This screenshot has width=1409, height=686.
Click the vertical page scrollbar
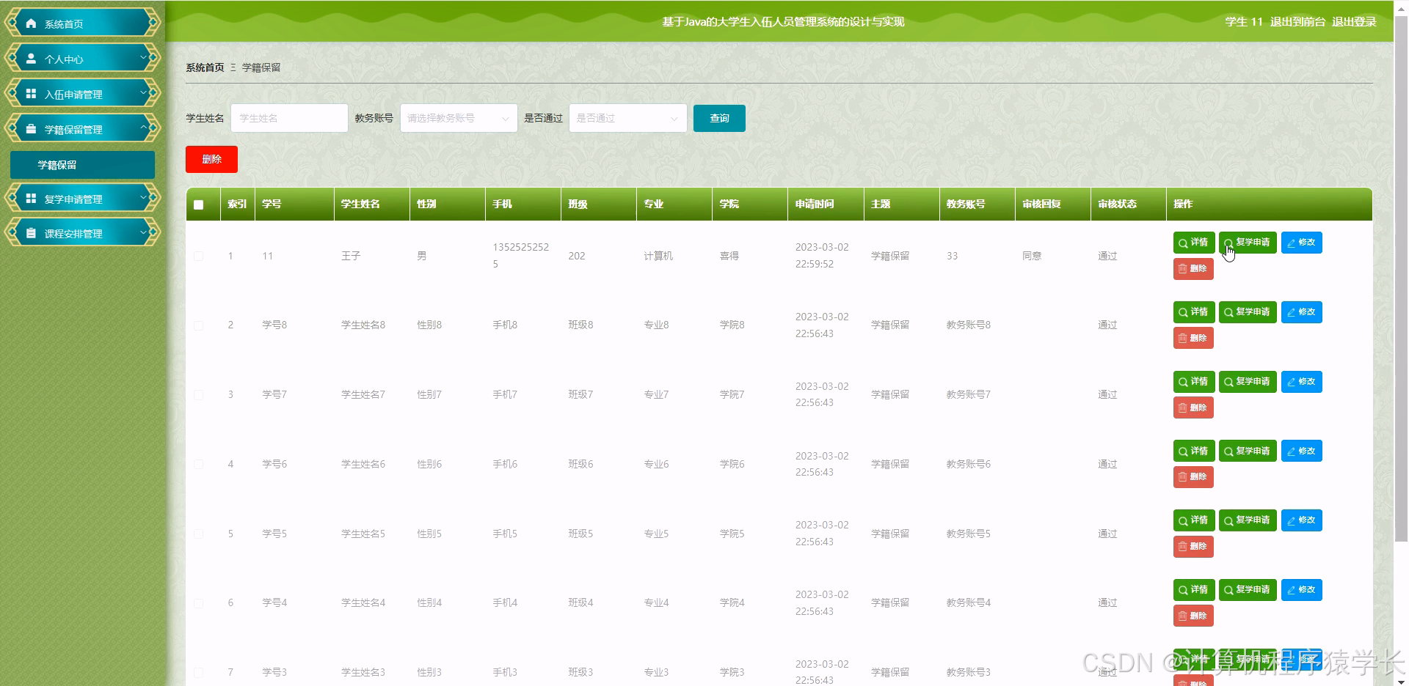point(1401,279)
